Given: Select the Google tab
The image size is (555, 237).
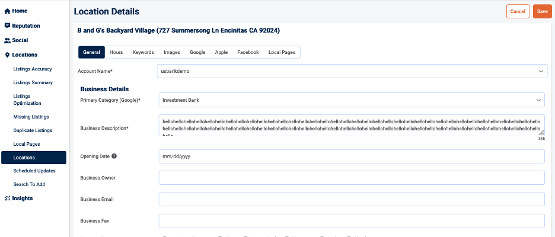Looking at the screenshot, I should 197,52.
